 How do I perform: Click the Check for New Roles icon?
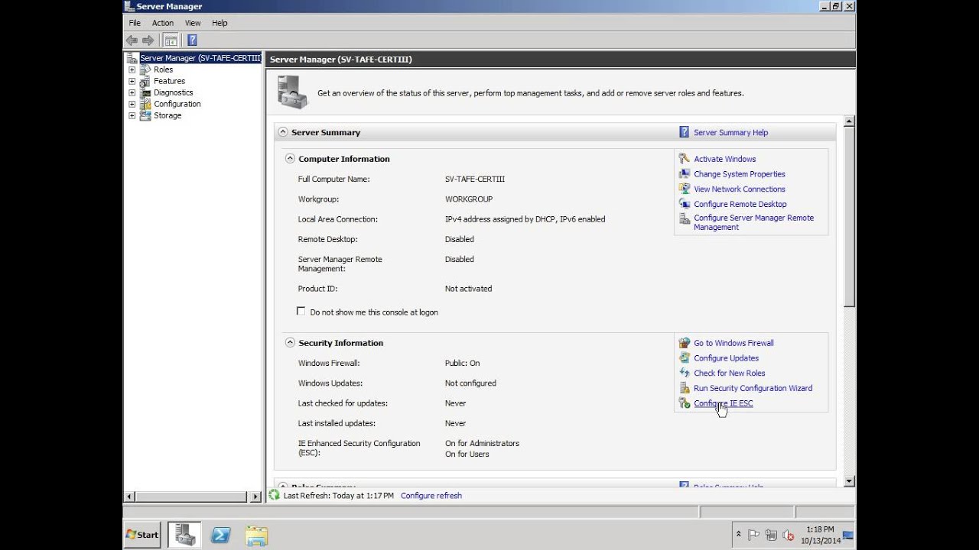[685, 373]
